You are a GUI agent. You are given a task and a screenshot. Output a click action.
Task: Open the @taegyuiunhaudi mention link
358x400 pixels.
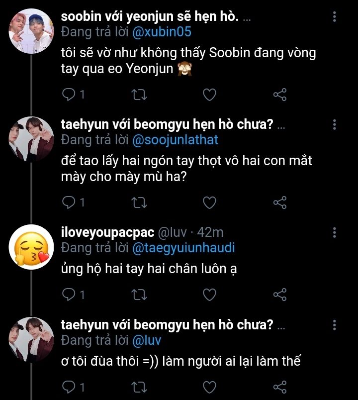183,247
